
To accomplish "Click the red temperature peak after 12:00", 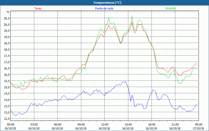I will 108,25.
